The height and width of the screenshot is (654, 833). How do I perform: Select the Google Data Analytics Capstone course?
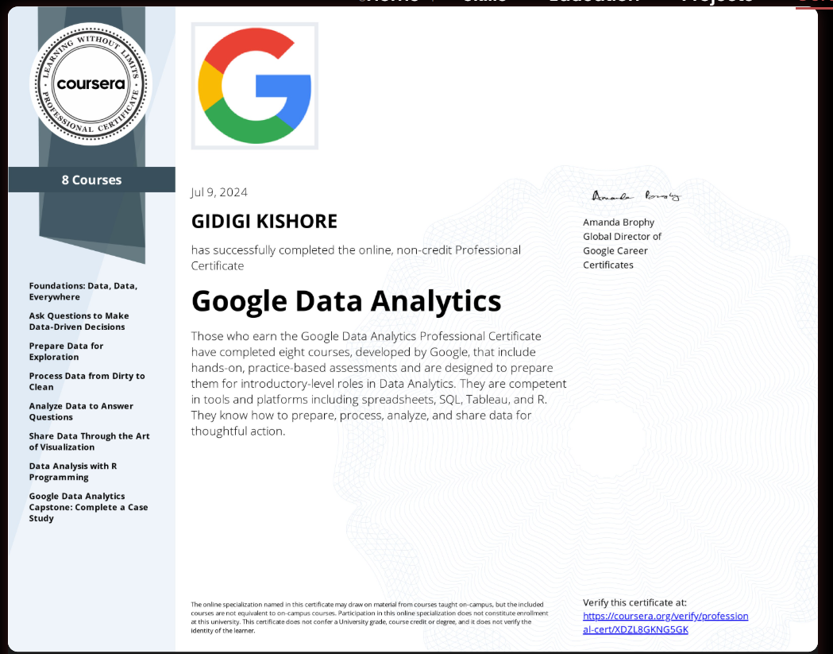click(88, 507)
